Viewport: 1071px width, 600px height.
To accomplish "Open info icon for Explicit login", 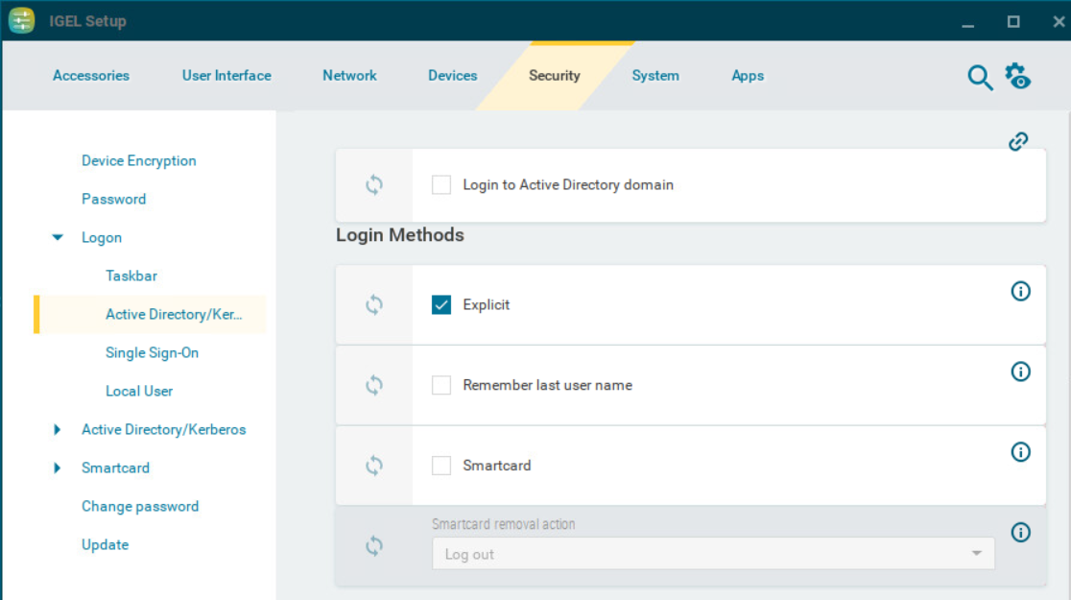I will (x=1021, y=291).
